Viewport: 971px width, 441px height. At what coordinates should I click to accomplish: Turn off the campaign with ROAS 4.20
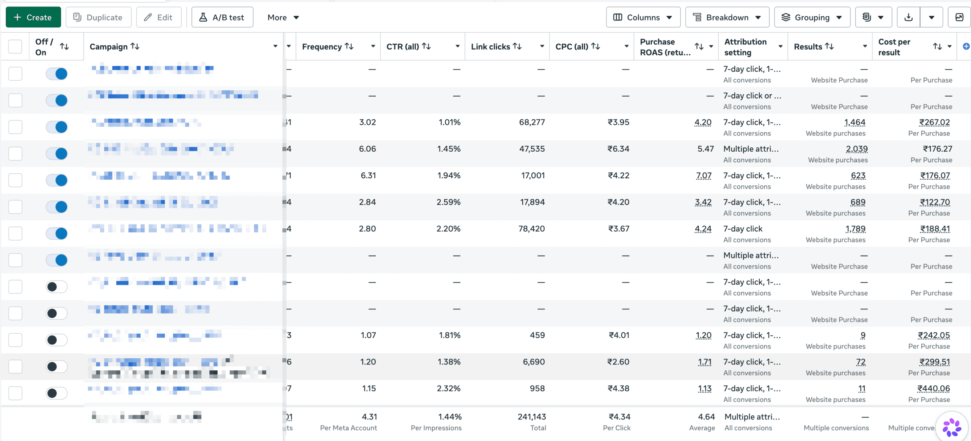[57, 127]
